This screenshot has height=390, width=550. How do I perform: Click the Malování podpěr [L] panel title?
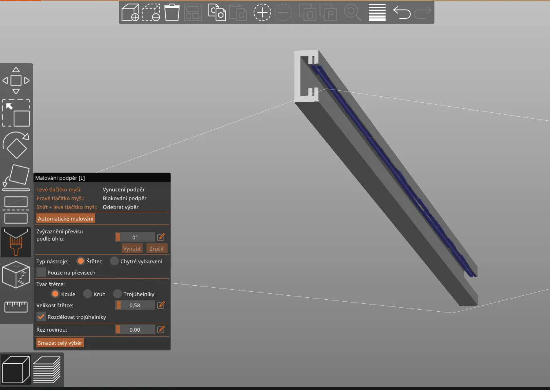point(60,178)
